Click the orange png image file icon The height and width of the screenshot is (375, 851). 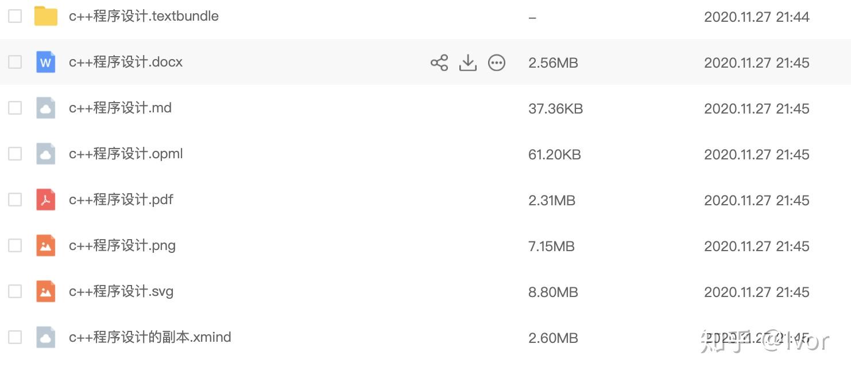(46, 245)
